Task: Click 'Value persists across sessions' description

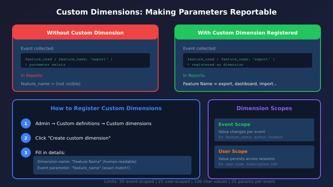Action: click(246, 159)
